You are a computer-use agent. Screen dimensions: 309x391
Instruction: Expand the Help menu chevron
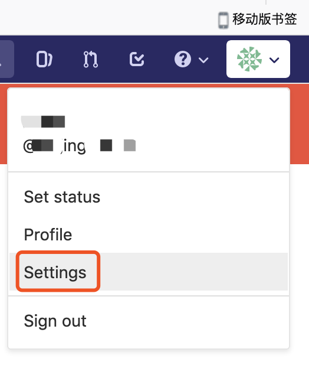[x=203, y=60]
